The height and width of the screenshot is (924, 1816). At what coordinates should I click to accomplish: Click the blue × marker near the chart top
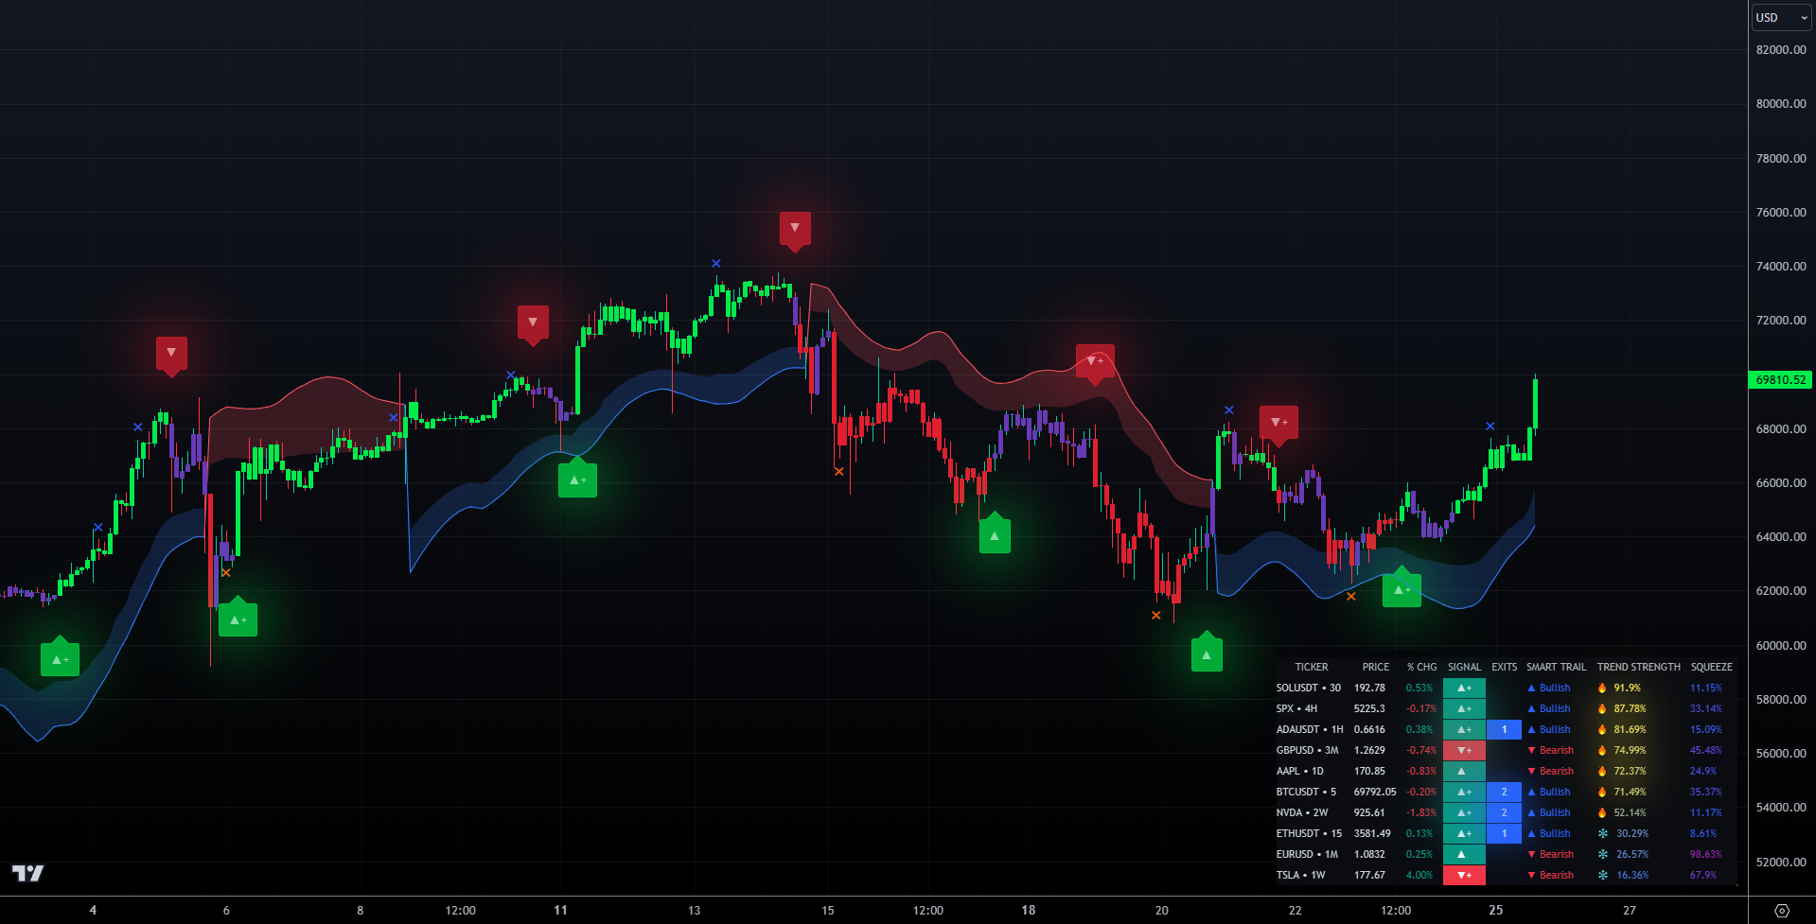tap(715, 263)
